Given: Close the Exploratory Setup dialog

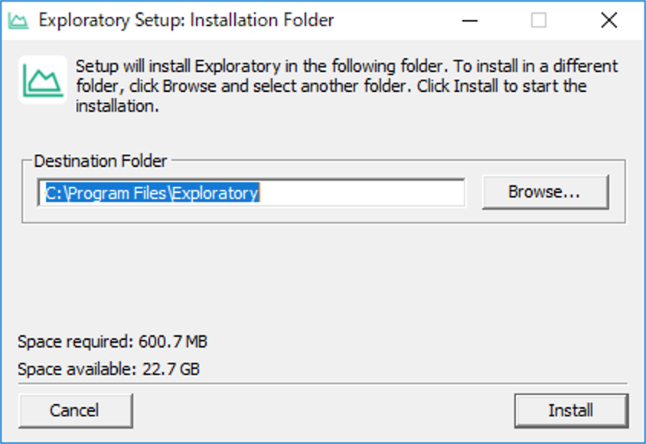Looking at the screenshot, I should (608, 20).
